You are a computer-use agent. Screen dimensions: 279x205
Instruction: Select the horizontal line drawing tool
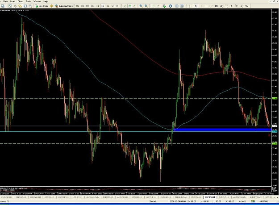[x=206, y=6]
